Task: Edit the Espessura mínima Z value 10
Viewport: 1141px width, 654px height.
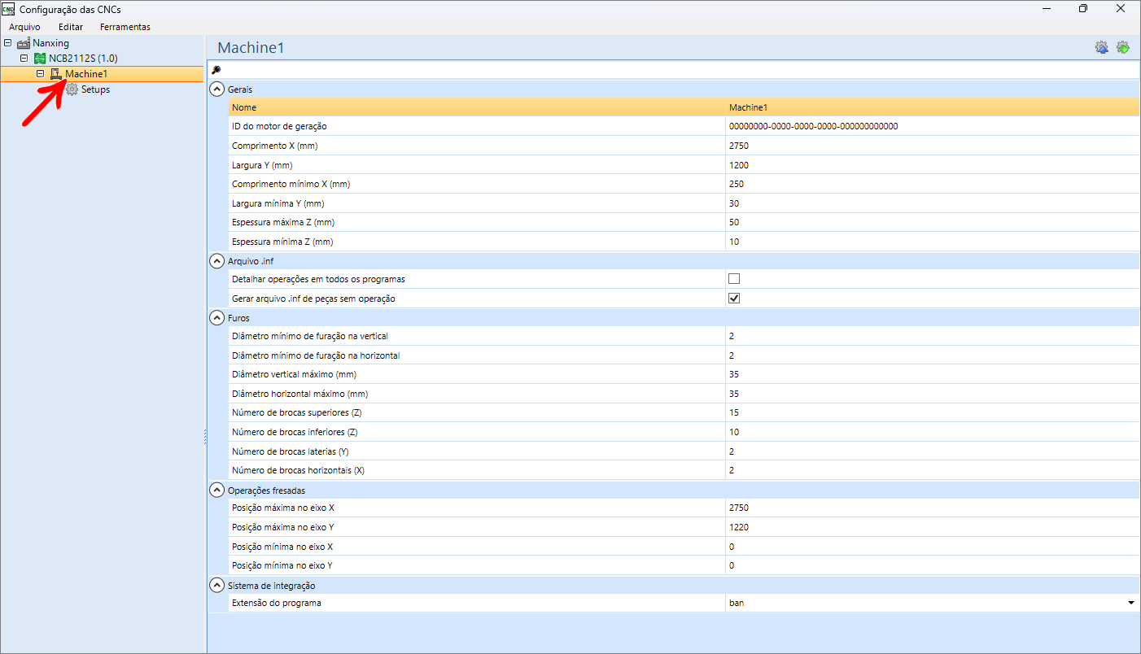Action: 932,242
